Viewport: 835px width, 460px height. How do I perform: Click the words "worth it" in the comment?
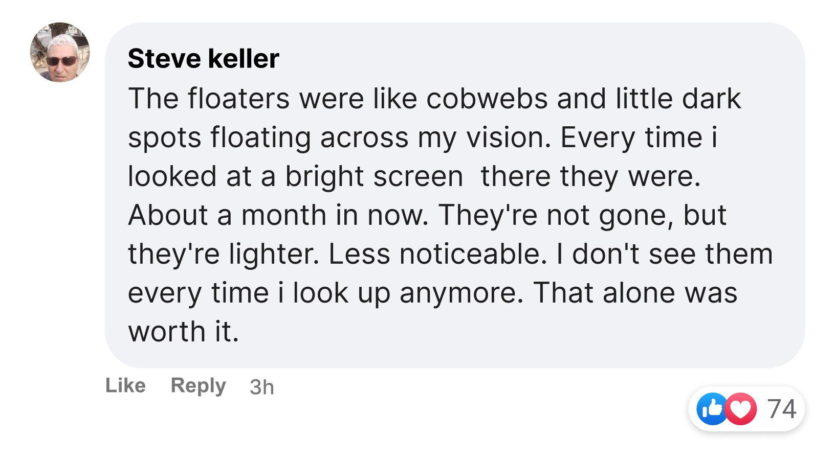point(183,332)
